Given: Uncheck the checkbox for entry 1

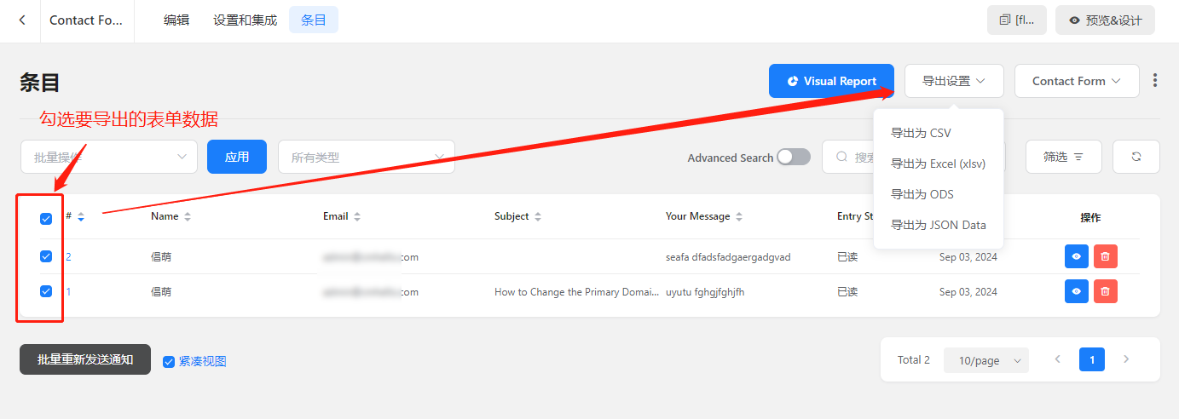Looking at the screenshot, I should point(46,291).
